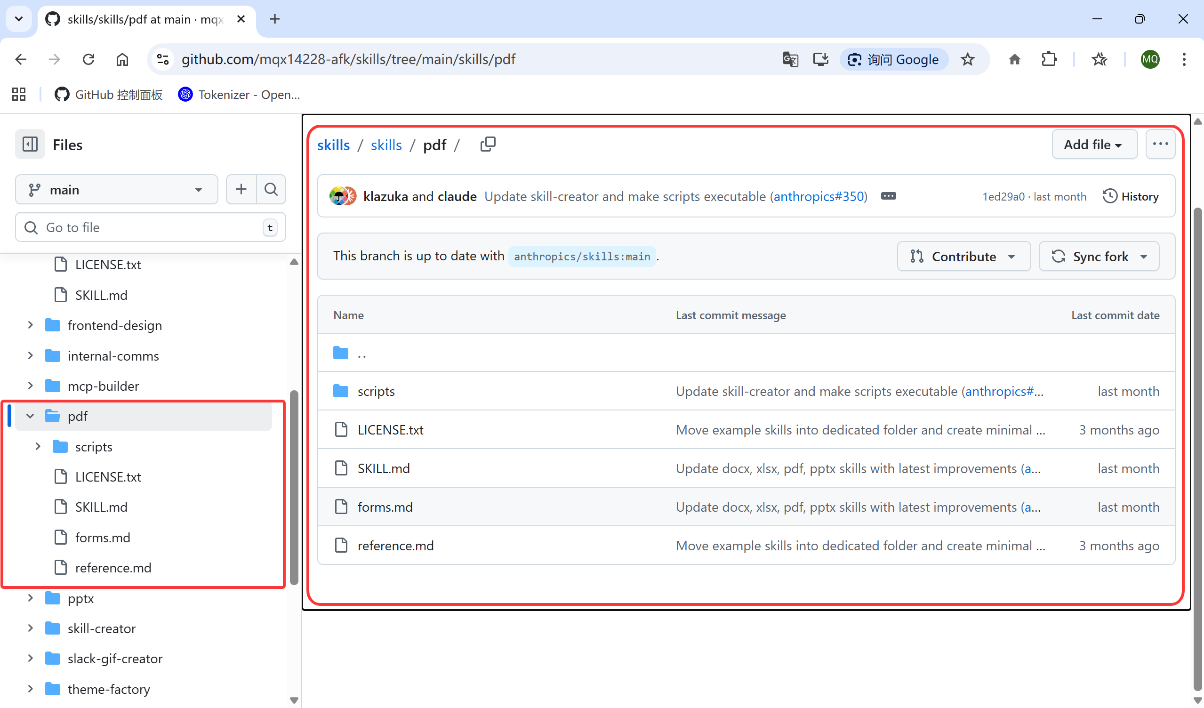Click the search files magnifier icon
The width and height of the screenshot is (1204, 708).
[x=271, y=190]
